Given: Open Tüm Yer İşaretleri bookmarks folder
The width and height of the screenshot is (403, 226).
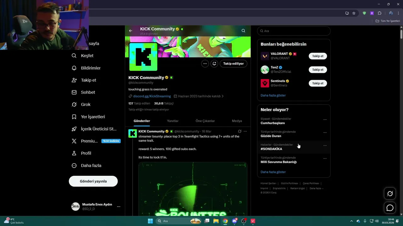Looking at the screenshot, I should click(x=388, y=21).
